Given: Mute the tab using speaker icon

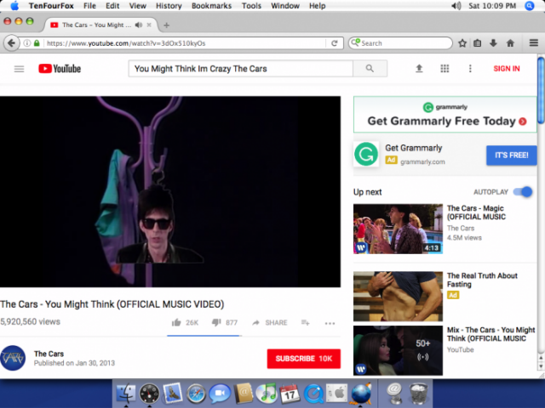Looking at the screenshot, I should pyautogui.click(x=139, y=25).
